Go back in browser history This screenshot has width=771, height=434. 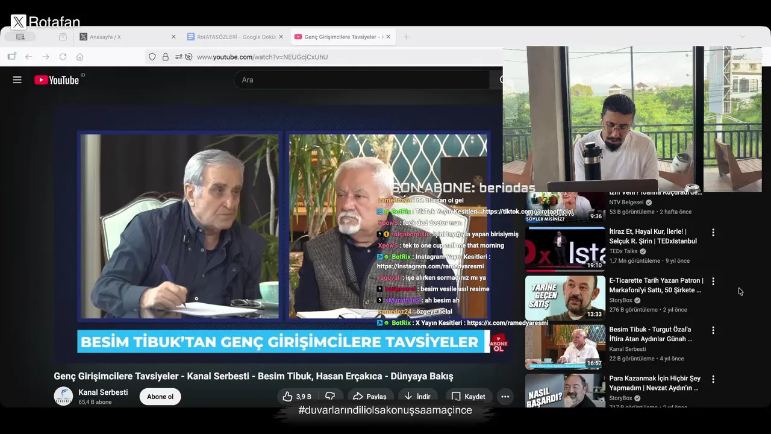click(28, 57)
